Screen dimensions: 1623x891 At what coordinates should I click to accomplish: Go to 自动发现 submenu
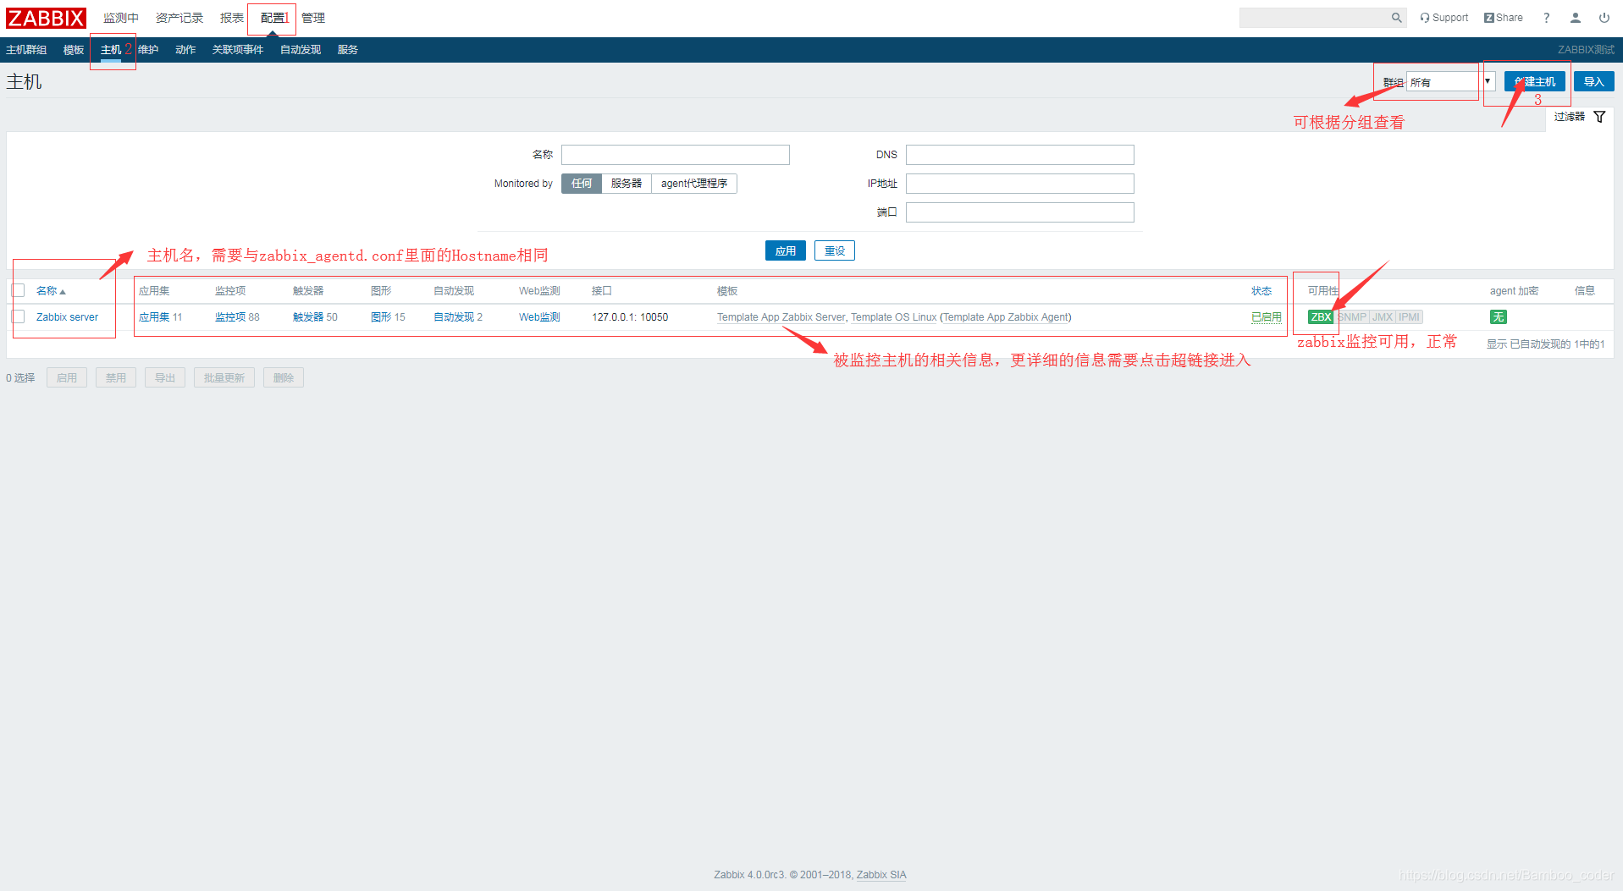pos(301,50)
